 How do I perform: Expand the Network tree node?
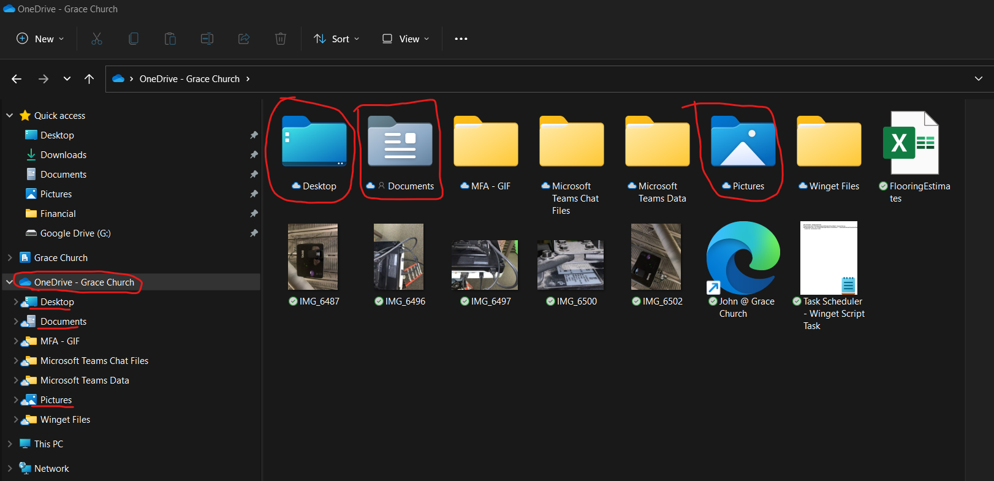[x=9, y=468]
